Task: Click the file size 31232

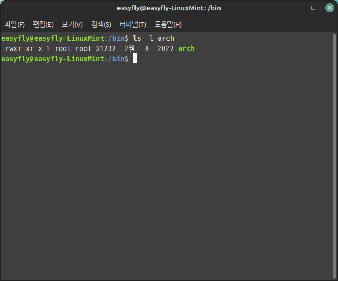Action: tap(106, 49)
